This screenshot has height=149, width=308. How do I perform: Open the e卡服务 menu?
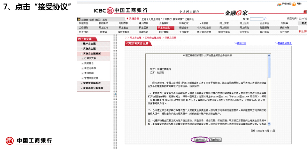204,23
